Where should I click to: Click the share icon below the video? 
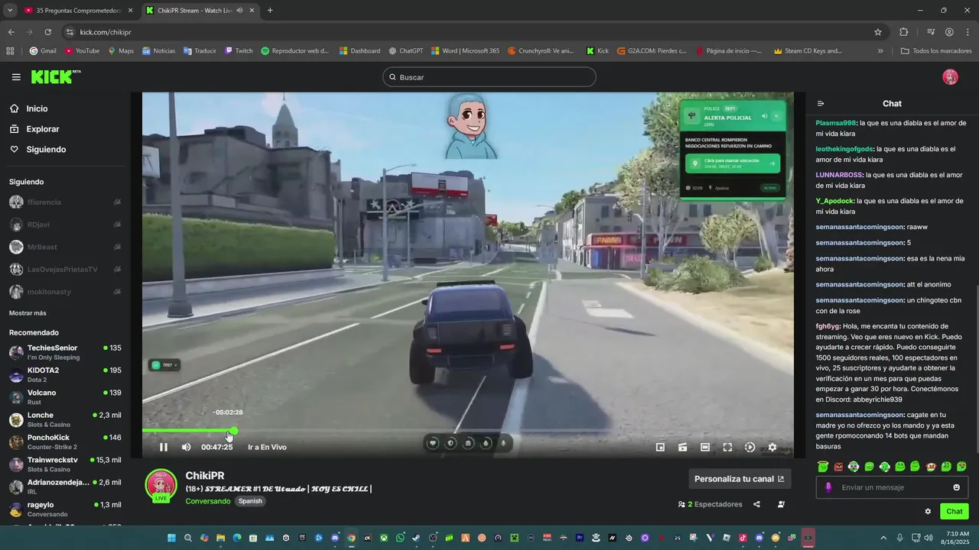(x=756, y=504)
